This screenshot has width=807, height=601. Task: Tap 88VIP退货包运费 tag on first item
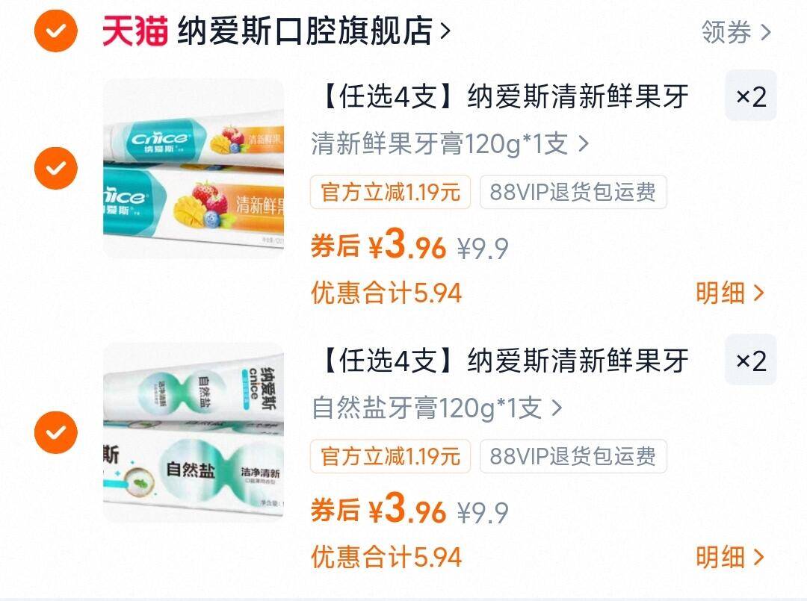tap(573, 193)
